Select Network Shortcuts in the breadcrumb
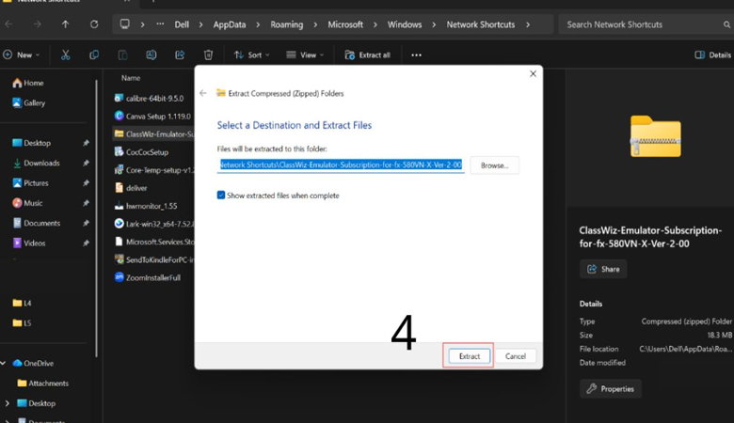 coord(480,24)
